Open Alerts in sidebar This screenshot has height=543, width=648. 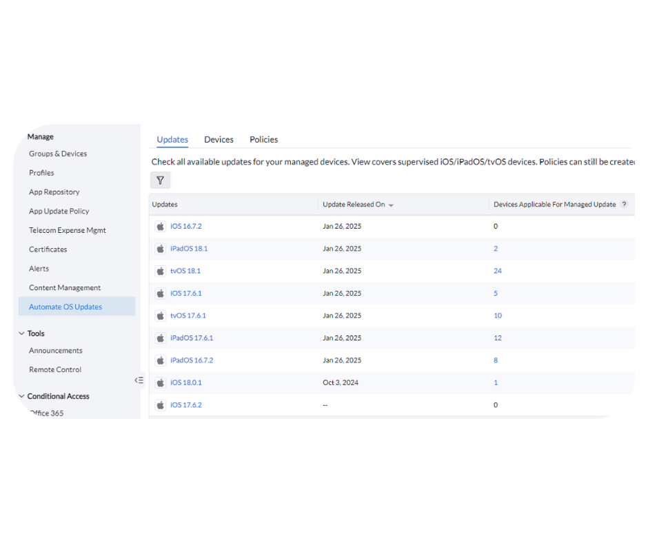pos(39,269)
